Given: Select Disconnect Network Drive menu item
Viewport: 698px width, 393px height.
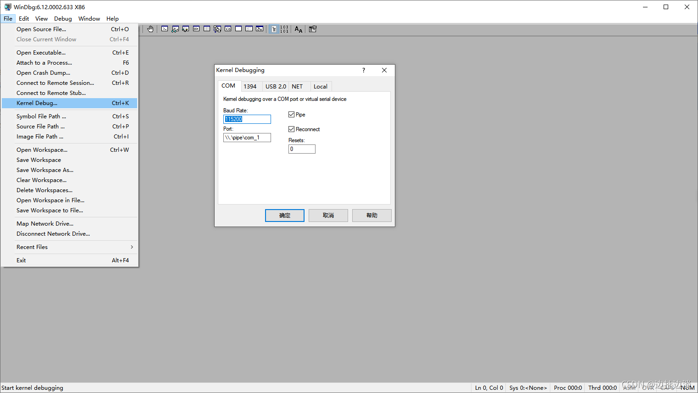Looking at the screenshot, I should click(70, 234).
